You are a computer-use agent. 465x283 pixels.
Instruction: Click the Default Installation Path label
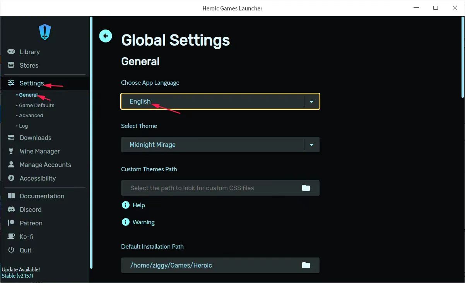point(152,246)
